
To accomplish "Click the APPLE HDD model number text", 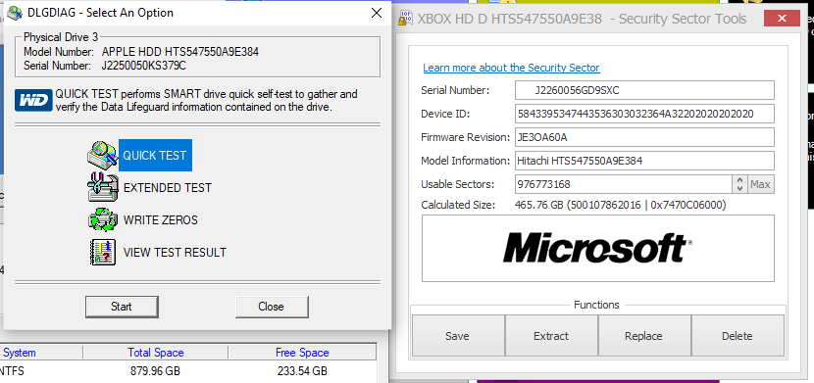I will click(x=180, y=51).
